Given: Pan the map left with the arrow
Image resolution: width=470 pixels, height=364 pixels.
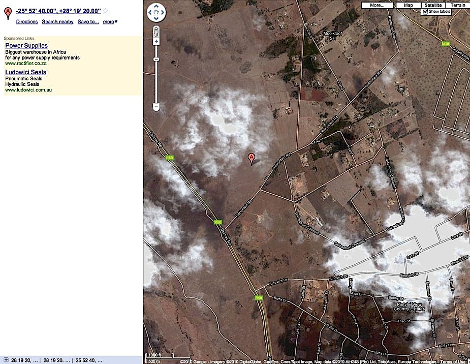Looking at the screenshot, I should (151, 12).
